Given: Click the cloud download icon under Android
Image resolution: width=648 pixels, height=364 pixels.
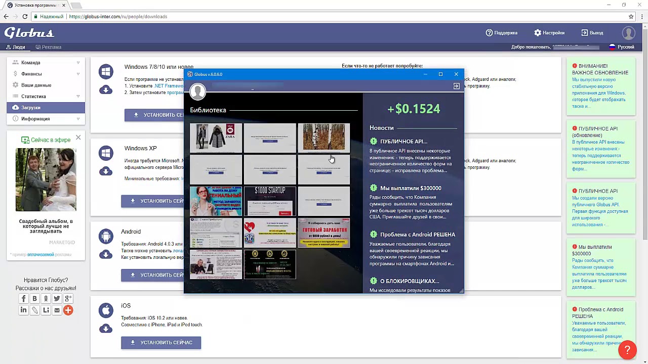Looking at the screenshot, I should tap(105, 254).
